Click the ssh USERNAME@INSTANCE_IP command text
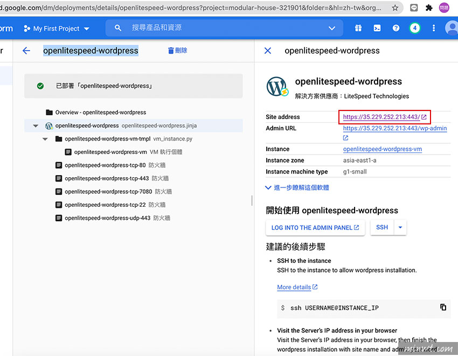Image resolution: width=458 pixels, height=356 pixels. (335, 308)
